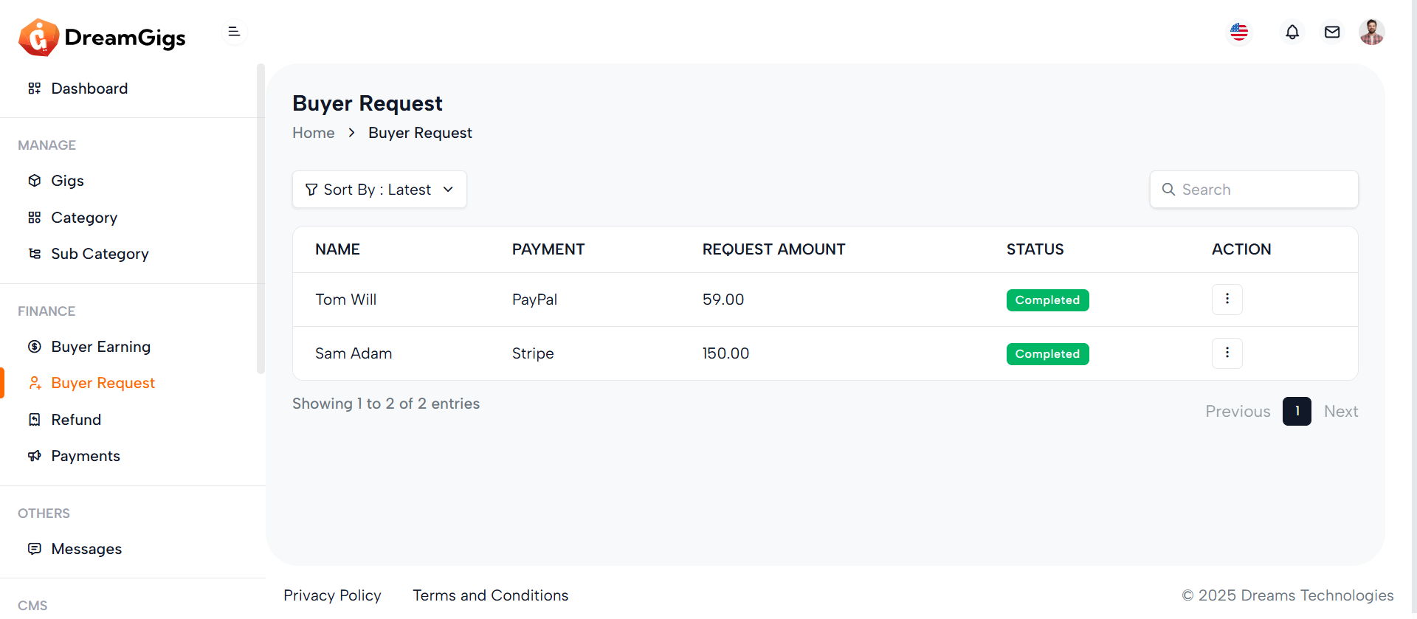This screenshot has height=619, width=1417.
Task: Open the user profile avatar
Action: coord(1371,32)
